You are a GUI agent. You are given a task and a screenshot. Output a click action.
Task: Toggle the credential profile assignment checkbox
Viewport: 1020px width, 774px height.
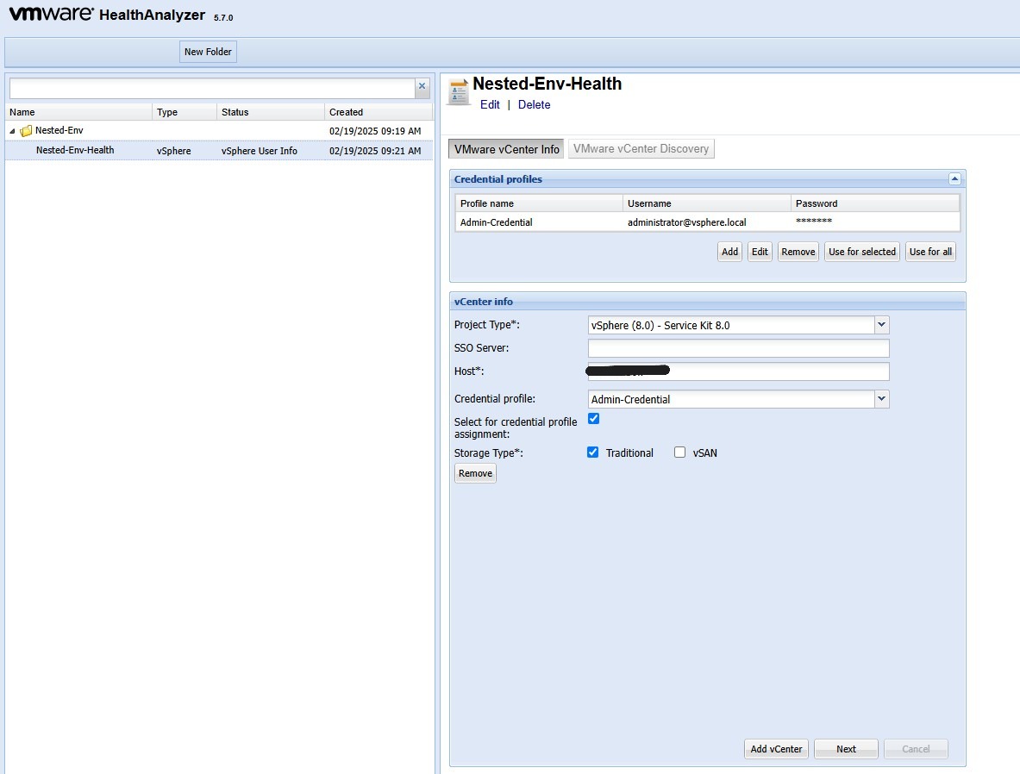[x=593, y=418]
